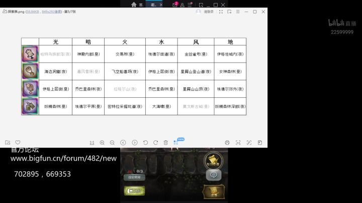This screenshot has width=362, height=203.
Task: Show image at actual 1:1 size
Action: (x=92, y=143)
